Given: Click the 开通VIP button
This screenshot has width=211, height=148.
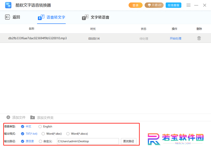Looking at the screenshot, I should click(154, 5).
